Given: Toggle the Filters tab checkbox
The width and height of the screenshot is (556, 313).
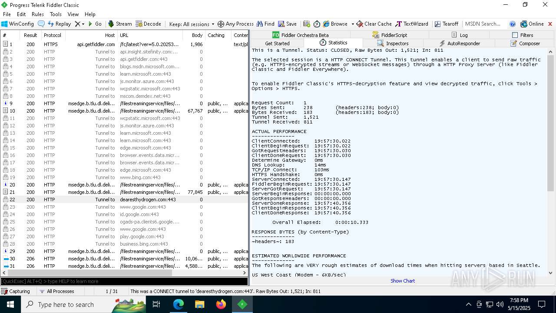Looking at the screenshot, I should tap(515, 35).
